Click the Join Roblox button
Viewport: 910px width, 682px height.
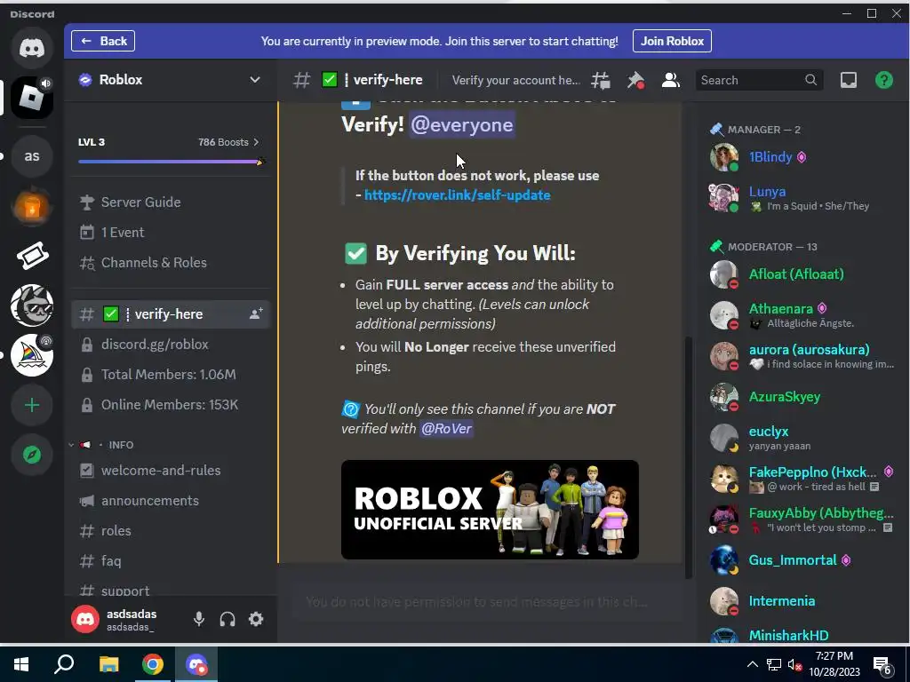coord(672,41)
